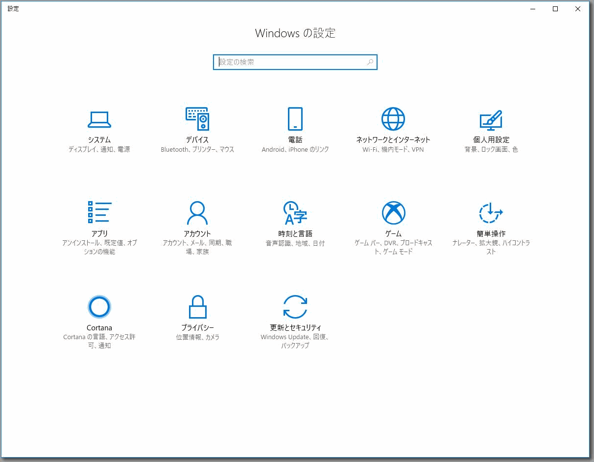This screenshot has width=594, height=462.
Task: Click the ネットワークとインターネット label text
Action: [x=393, y=140]
